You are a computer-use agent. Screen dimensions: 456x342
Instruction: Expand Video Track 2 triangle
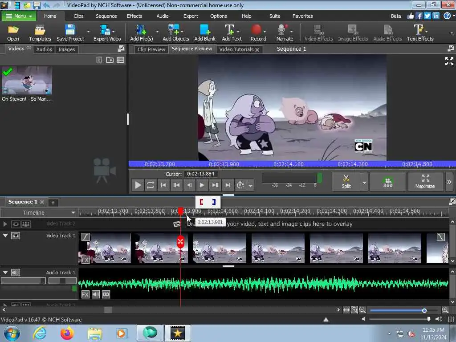[5, 224]
